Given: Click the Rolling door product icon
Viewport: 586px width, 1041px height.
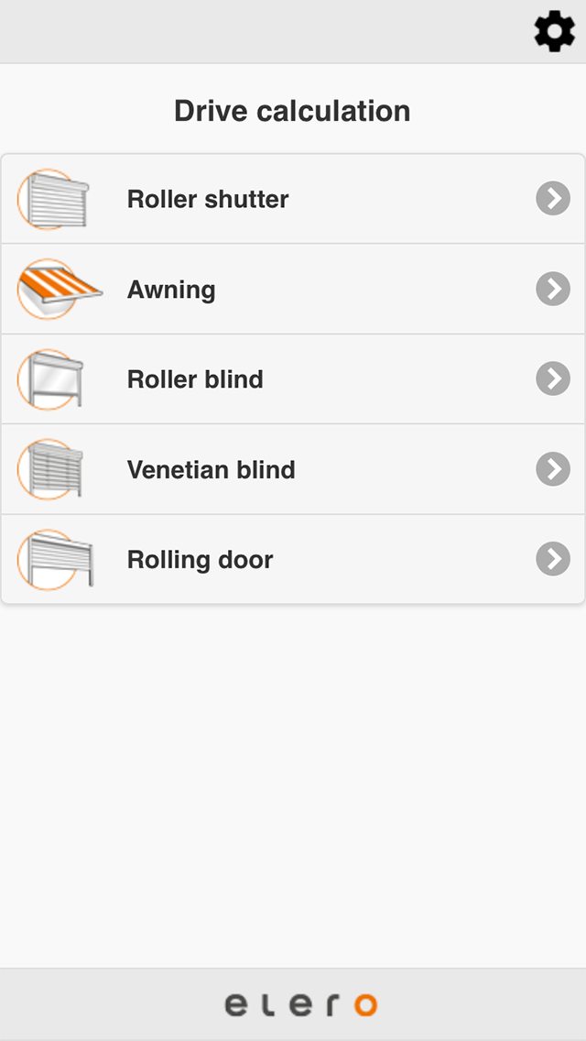Looking at the screenshot, I should click(55, 559).
